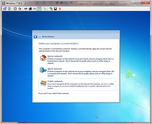Maximize the Windows 7 RC1 viewer window
This screenshot has width=152, height=124.
[x=138, y=3]
